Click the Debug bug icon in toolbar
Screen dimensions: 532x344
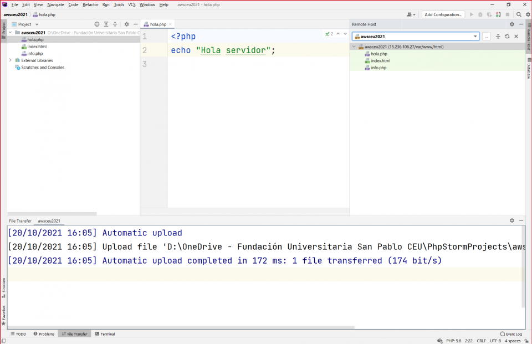480,14
